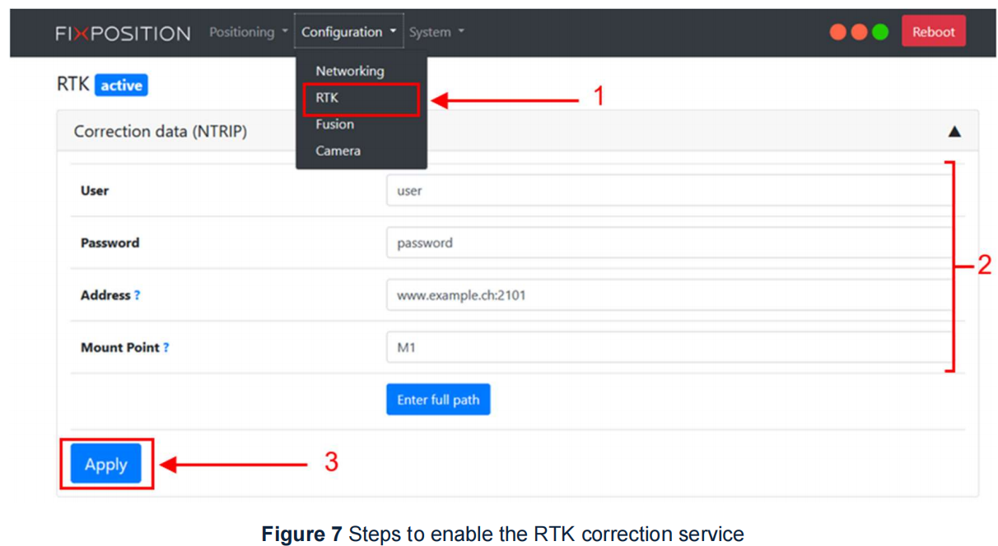998x546 pixels.
Task: Click the green status indicator dot
Action: [880, 31]
